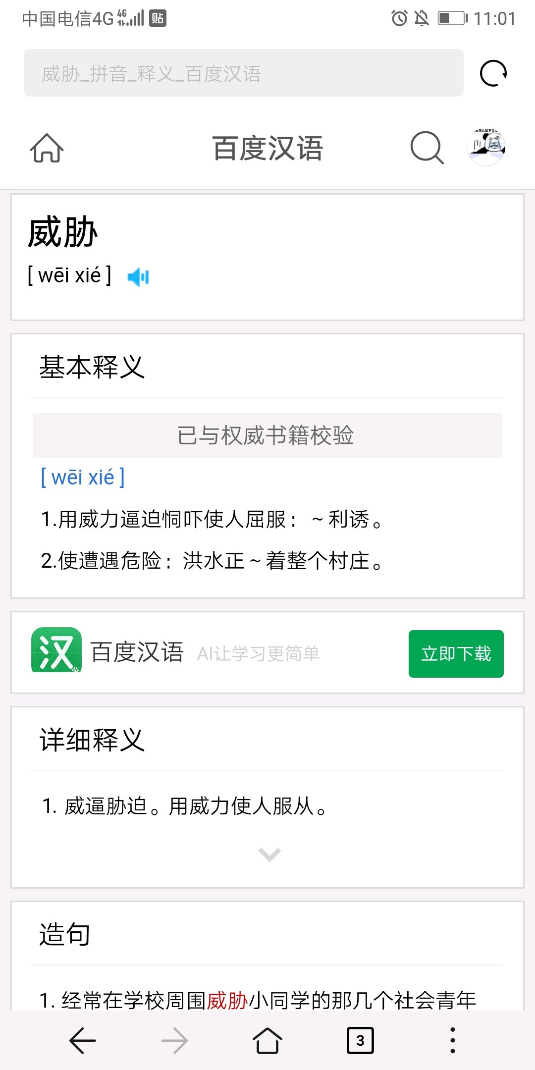
Task: Tap the green 汉 app logo
Action: click(56, 650)
